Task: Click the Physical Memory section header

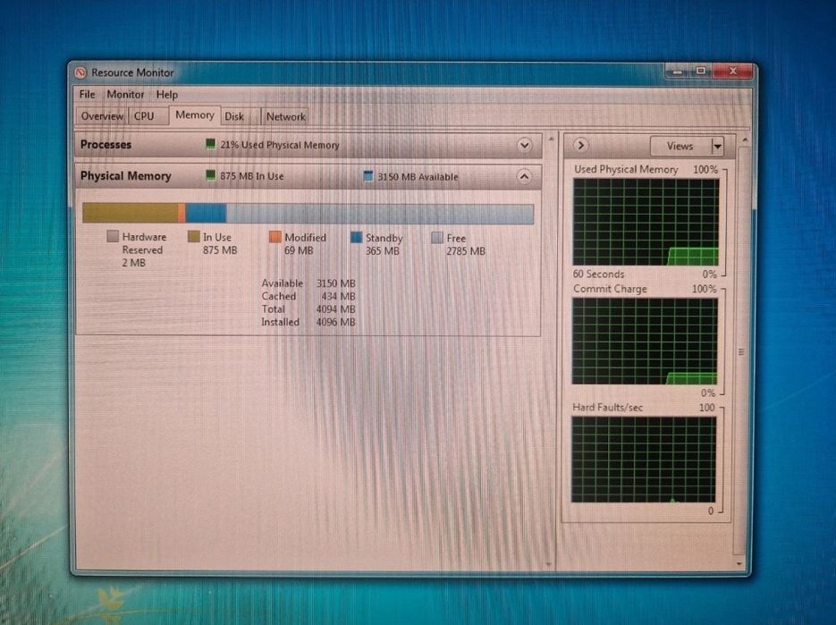Action: click(x=308, y=176)
